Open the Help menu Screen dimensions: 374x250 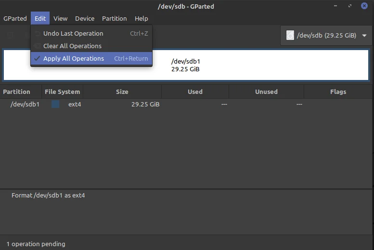pyautogui.click(x=141, y=18)
